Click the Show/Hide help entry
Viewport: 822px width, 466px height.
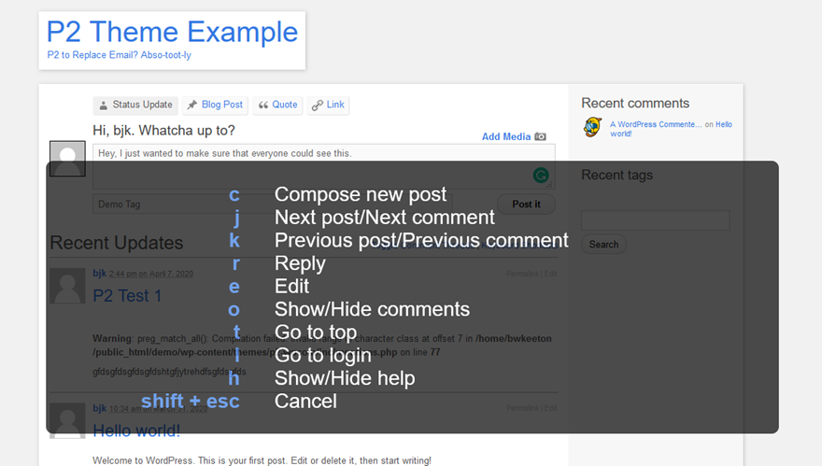tap(345, 378)
